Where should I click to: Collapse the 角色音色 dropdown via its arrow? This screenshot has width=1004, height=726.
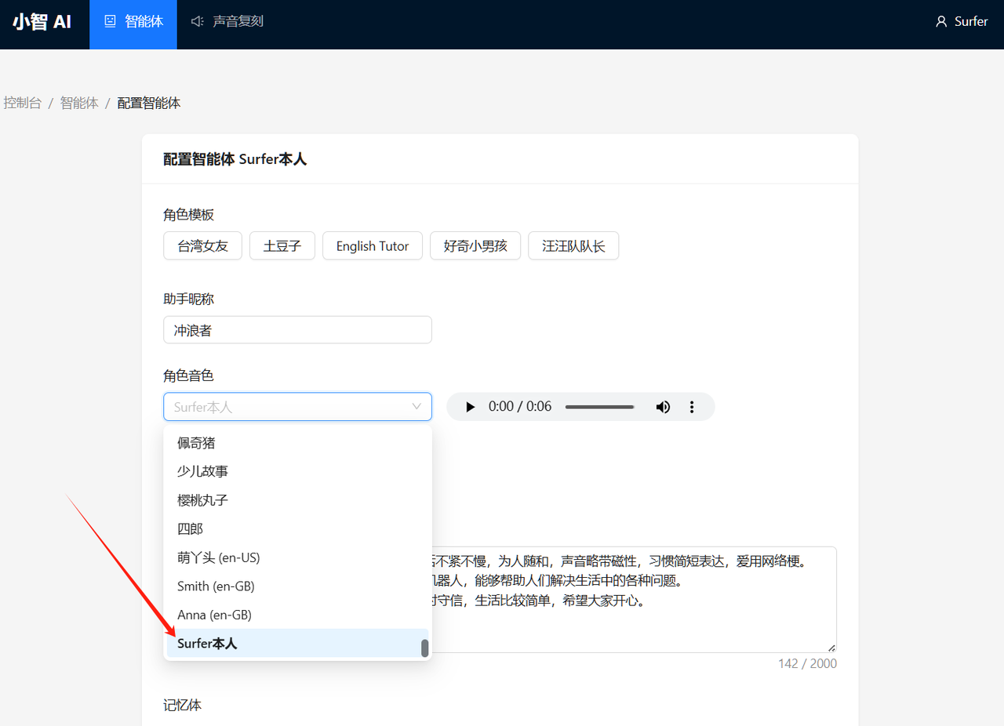(x=417, y=406)
